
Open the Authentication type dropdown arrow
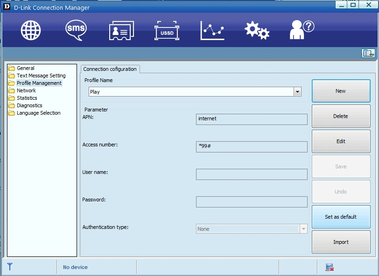[x=303, y=228]
